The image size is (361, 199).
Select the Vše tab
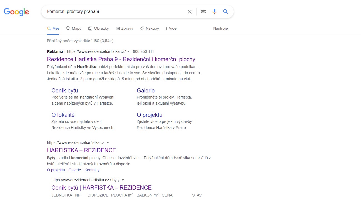tap(53, 28)
